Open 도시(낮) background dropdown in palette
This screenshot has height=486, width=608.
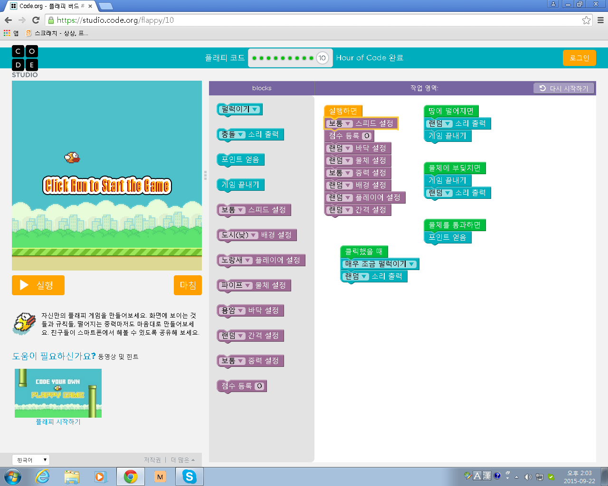[x=239, y=235]
